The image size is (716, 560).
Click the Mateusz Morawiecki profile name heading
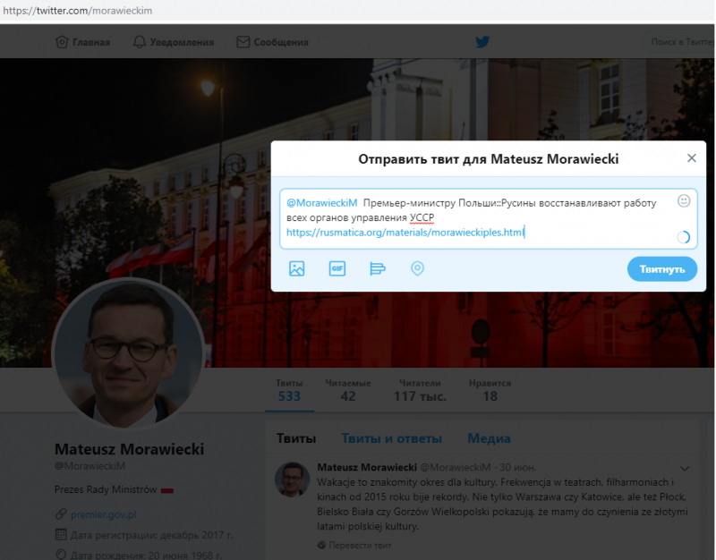point(129,449)
